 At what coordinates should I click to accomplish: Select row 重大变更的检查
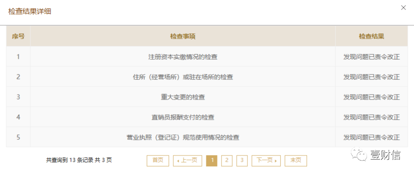coord(207,97)
